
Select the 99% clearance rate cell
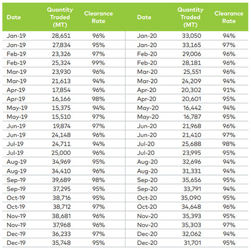(x=99, y=63)
